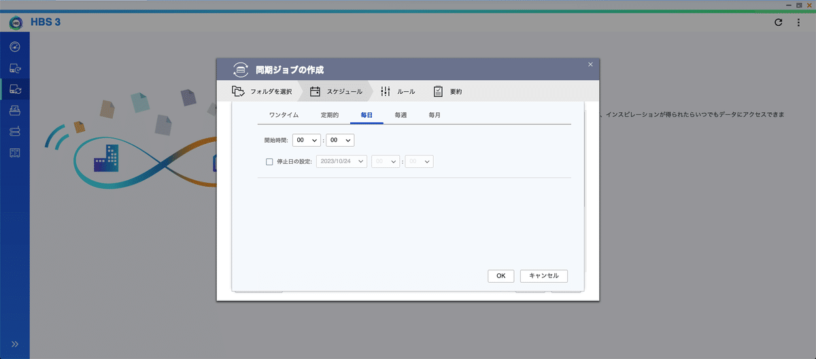Screen dimensions: 816x359
Task: Refresh HBS 3 with the reload icon
Action: pos(779,22)
